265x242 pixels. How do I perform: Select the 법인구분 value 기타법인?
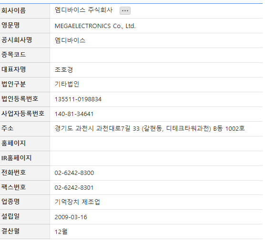click(x=67, y=84)
